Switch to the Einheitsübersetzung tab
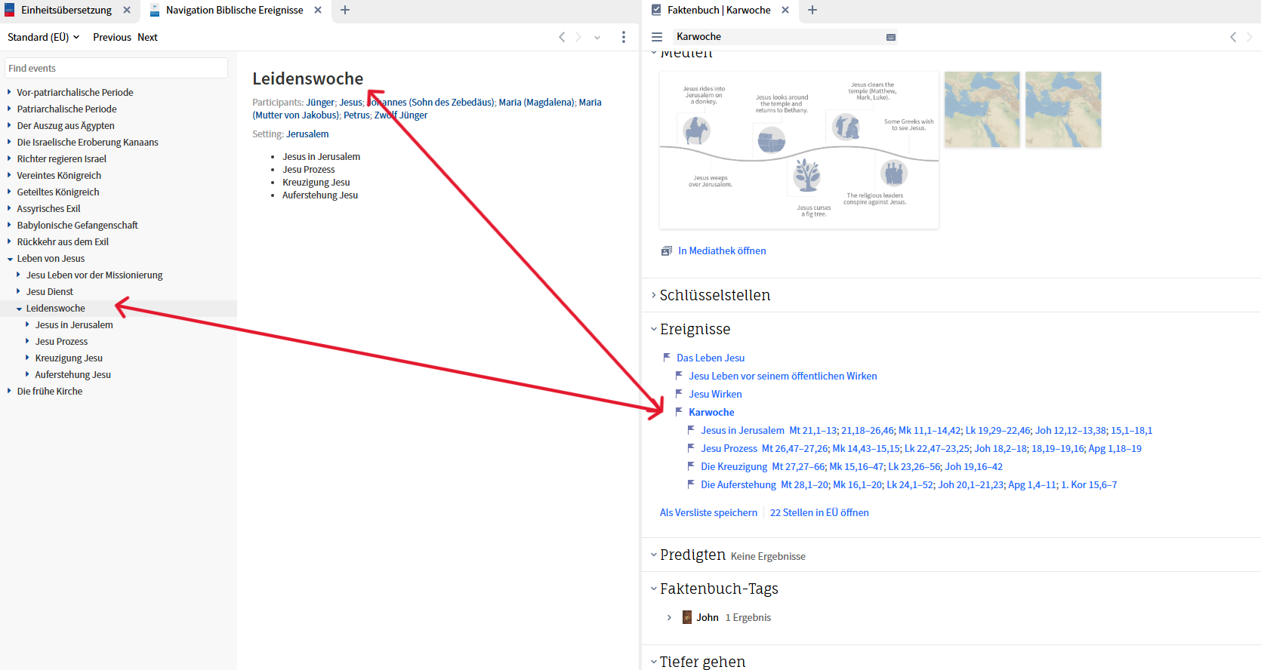Image resolution: width=1261 pixels, height=670 pixels. tap(66, 10)
